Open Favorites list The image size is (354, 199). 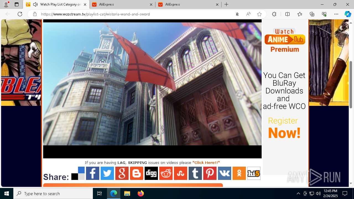tap(300, 14)
